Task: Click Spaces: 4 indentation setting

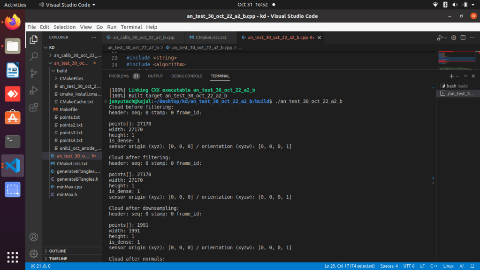Action: point(389,266)
